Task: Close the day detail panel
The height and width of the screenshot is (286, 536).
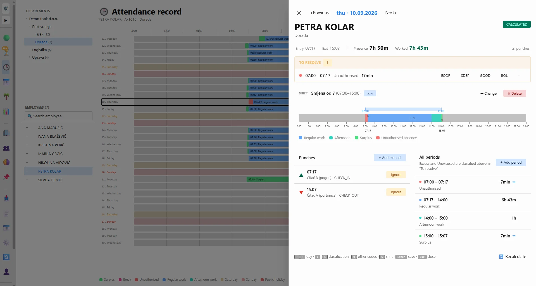Action: [x=299, y=13]
